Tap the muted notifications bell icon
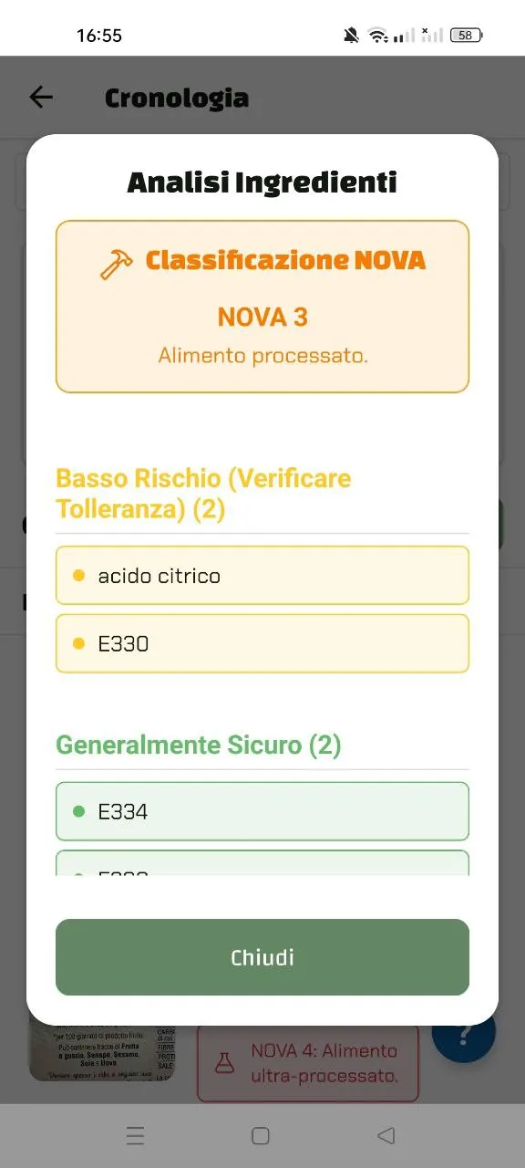 tap(351, 35)
